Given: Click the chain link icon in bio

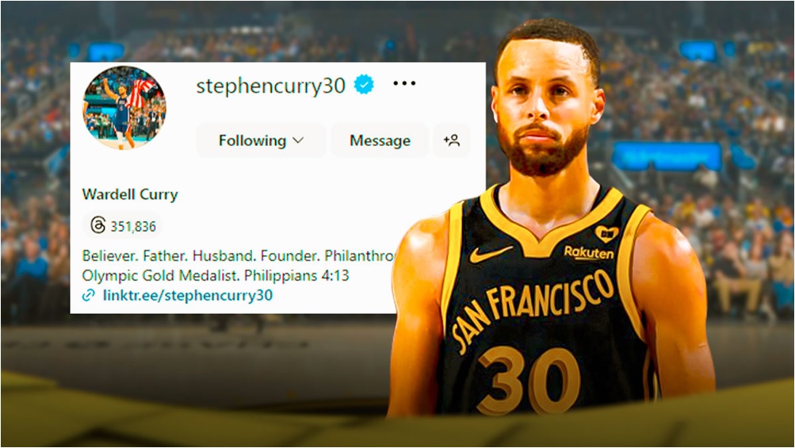Looking at the screenshot, I should point(89,295).
